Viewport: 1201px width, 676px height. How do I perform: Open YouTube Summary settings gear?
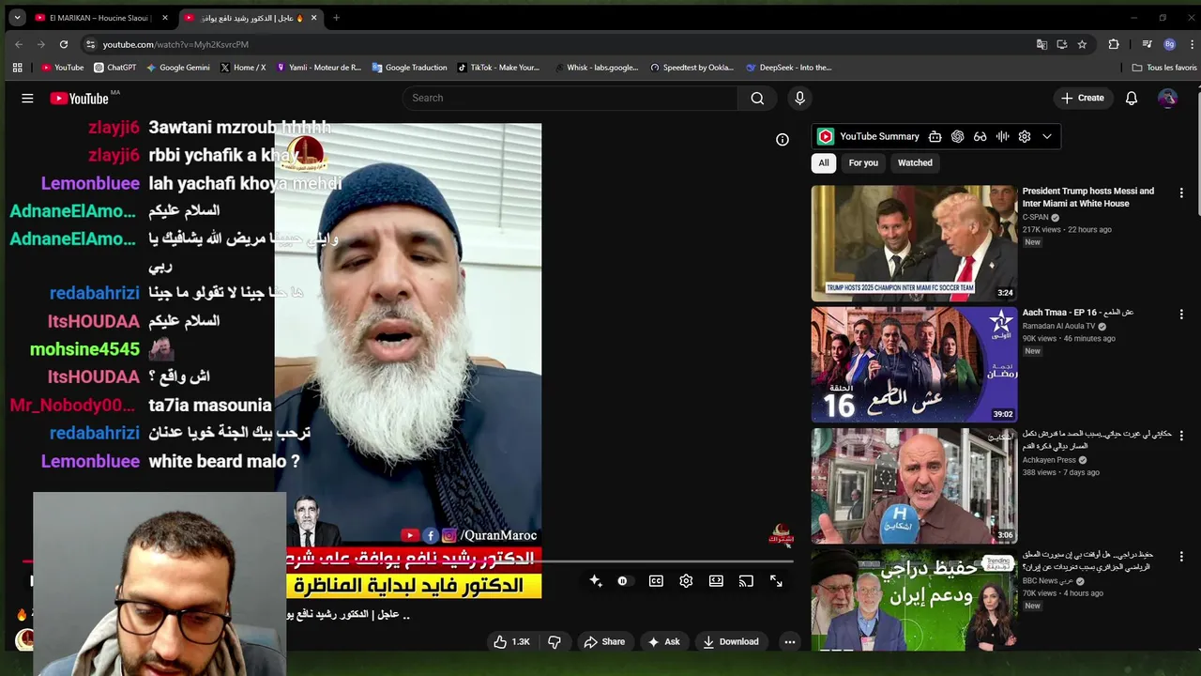tap(1025, 136)
